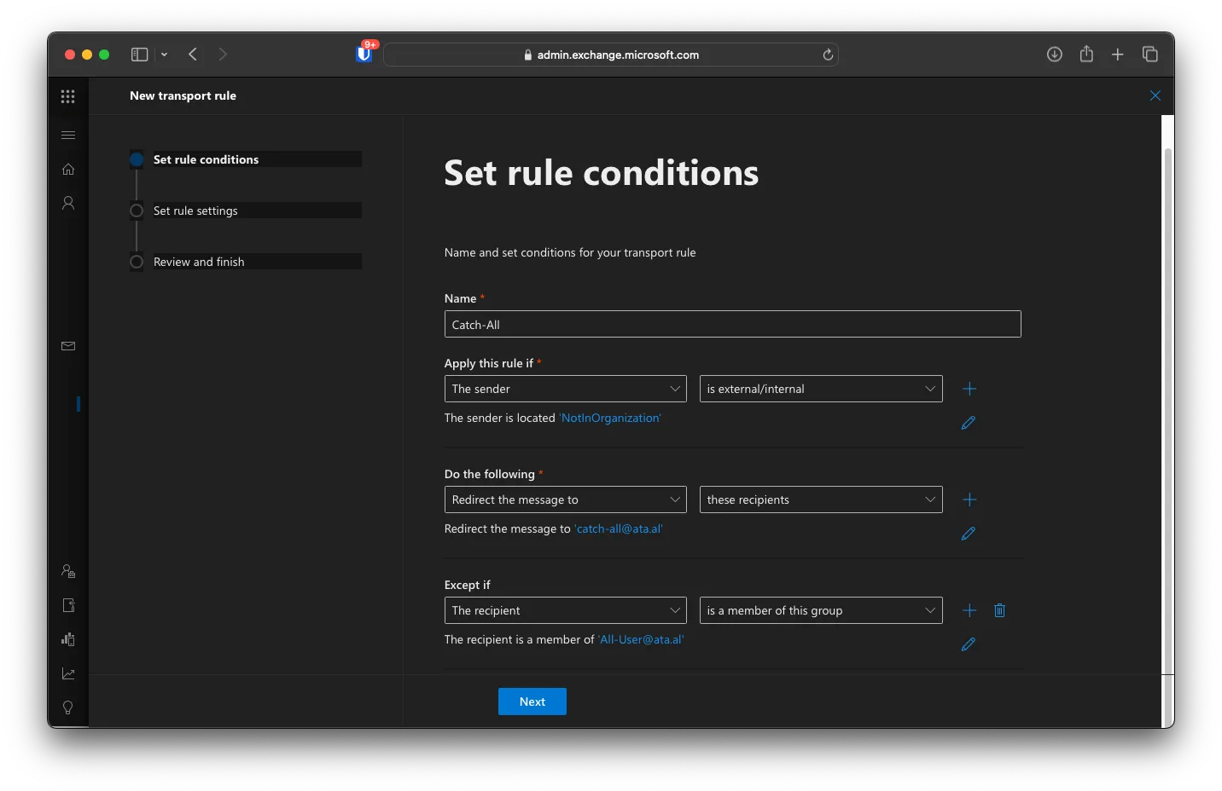Toggle the hamburger navigation menu
The width and height of the screenshot is (1222, 791).
tap(68, 135)
